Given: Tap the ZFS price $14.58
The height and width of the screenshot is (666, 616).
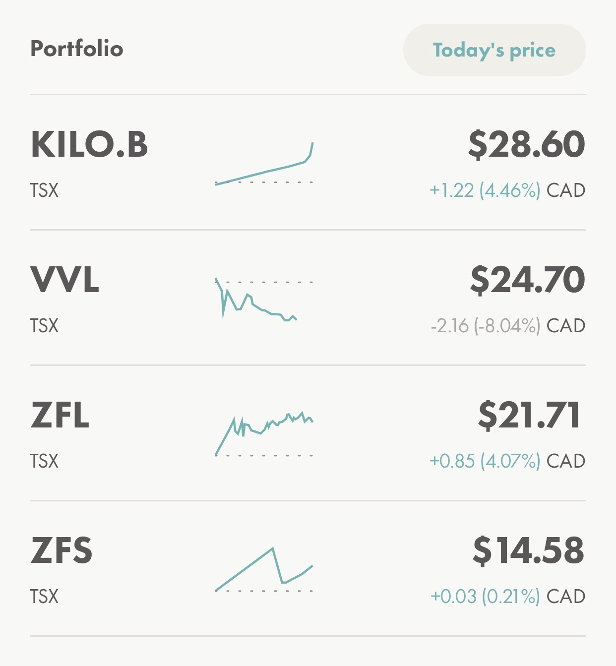Looking at the screenshot, I should pos(528,550).
